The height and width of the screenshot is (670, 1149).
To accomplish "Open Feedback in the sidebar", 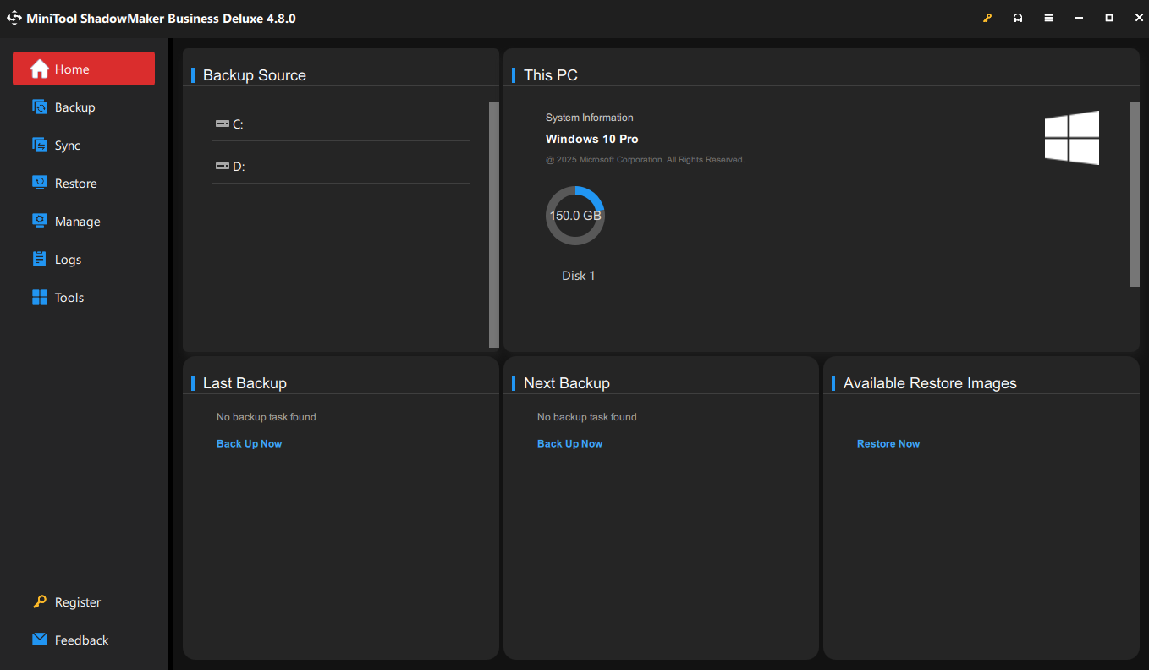I will click(81, 640).
